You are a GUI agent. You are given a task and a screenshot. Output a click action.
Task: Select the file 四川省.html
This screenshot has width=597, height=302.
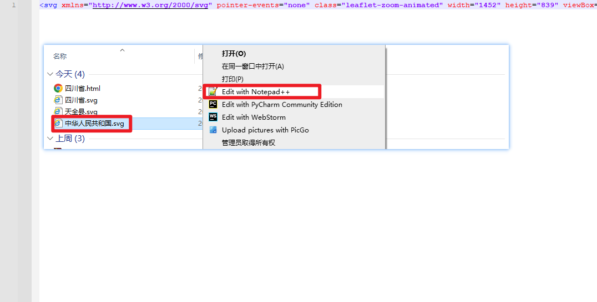83,88
